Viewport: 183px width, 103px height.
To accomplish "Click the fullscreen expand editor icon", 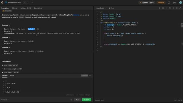I will pyautogui.click(x=180, y=8).
